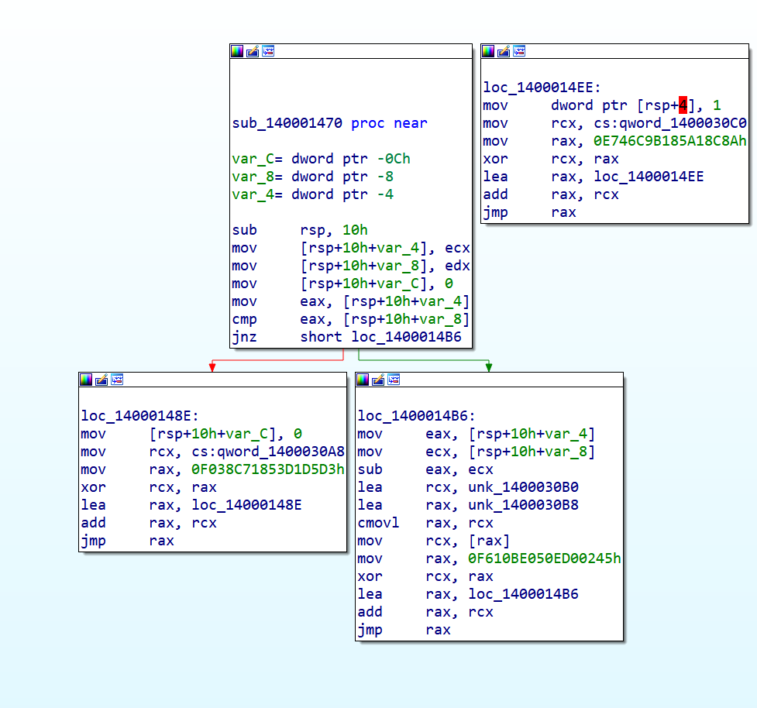This screenshot has width=757, height=708.
Task: Select the jnz target operand loc_1400014B6
Action: [x=411, y=337]
